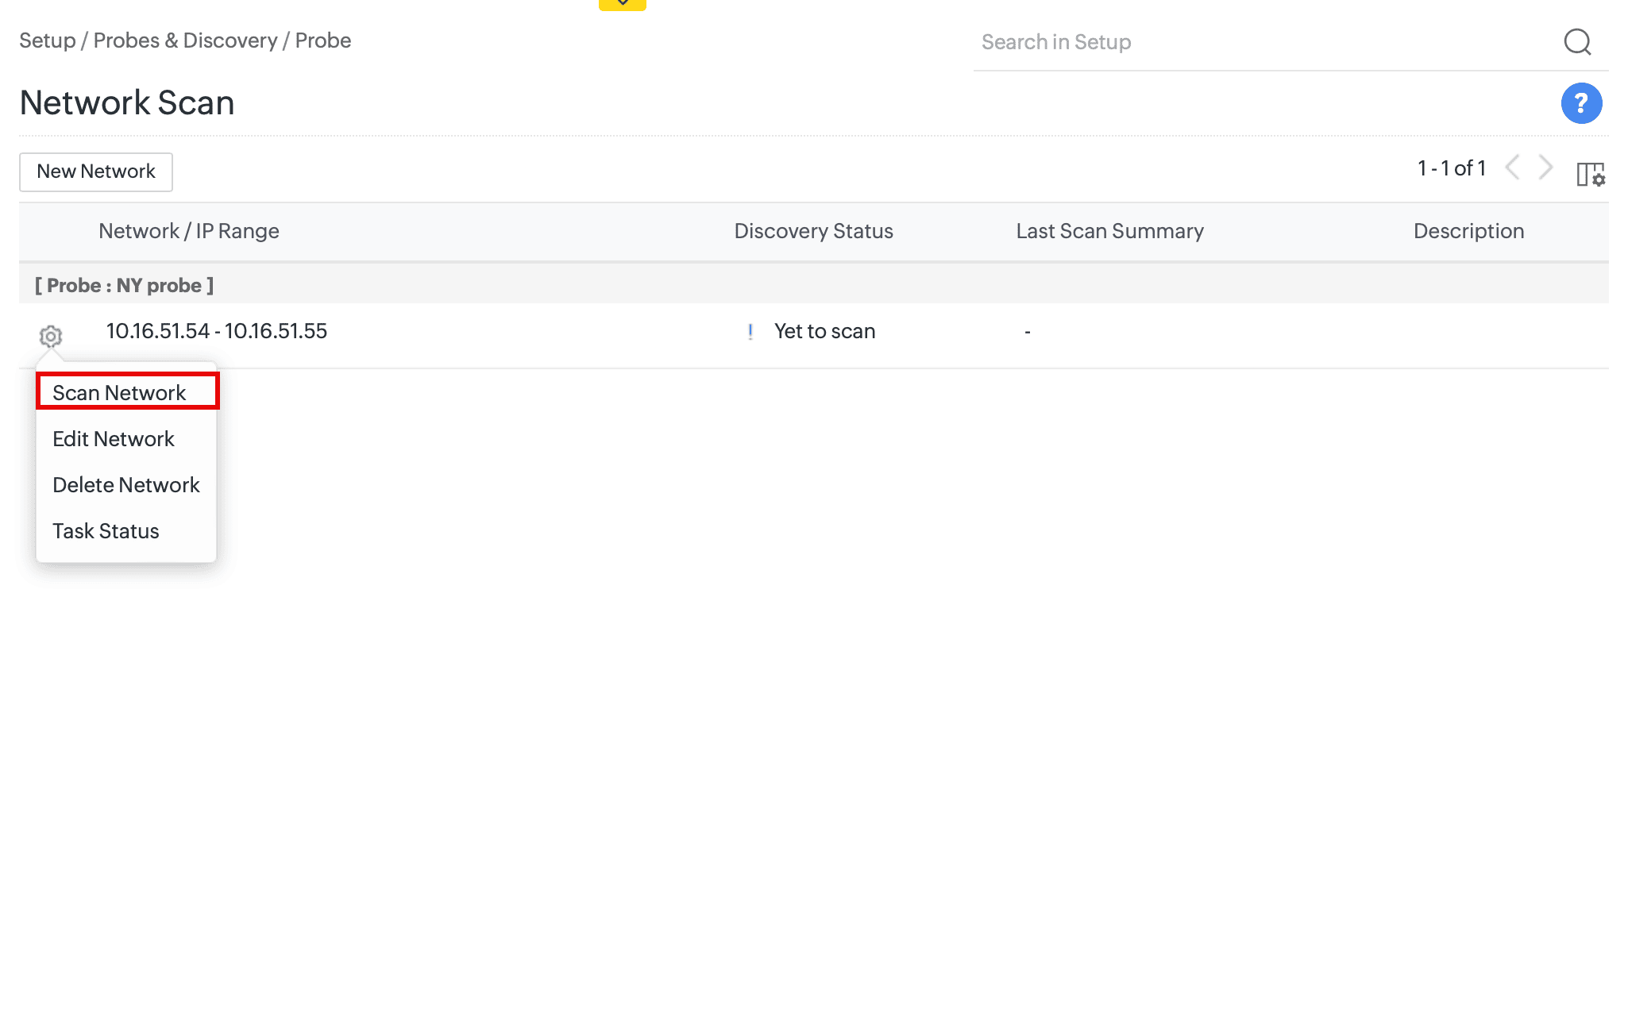Select Delete Network from the menu

[125, 485]
